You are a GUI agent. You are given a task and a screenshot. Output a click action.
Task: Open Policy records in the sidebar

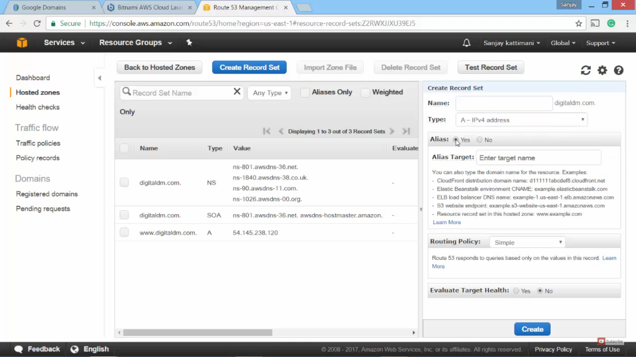click(38, 158)
